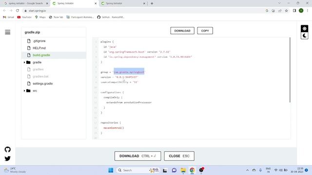Open the GitHub bookmark in bookmarks bar

[x=111, y=17]
